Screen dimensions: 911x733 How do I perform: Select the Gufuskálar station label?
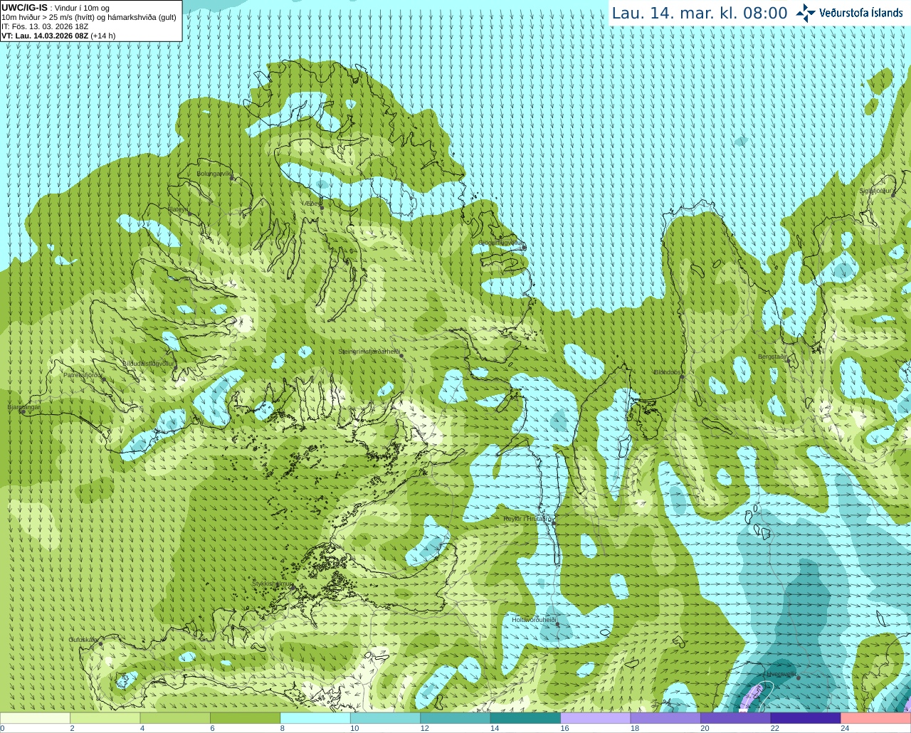[x=83, y=640]
